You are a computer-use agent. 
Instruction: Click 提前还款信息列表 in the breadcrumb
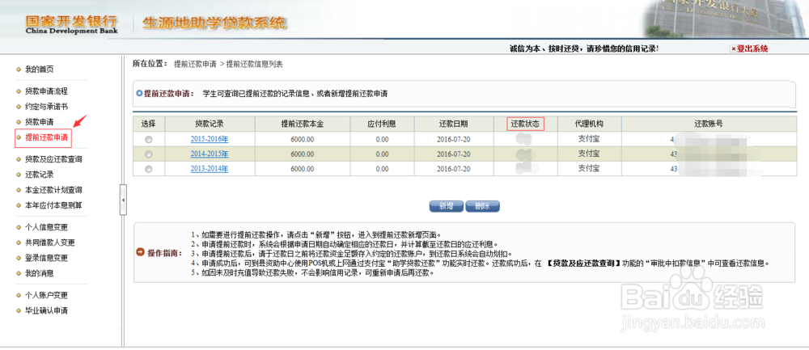(254, 65)
